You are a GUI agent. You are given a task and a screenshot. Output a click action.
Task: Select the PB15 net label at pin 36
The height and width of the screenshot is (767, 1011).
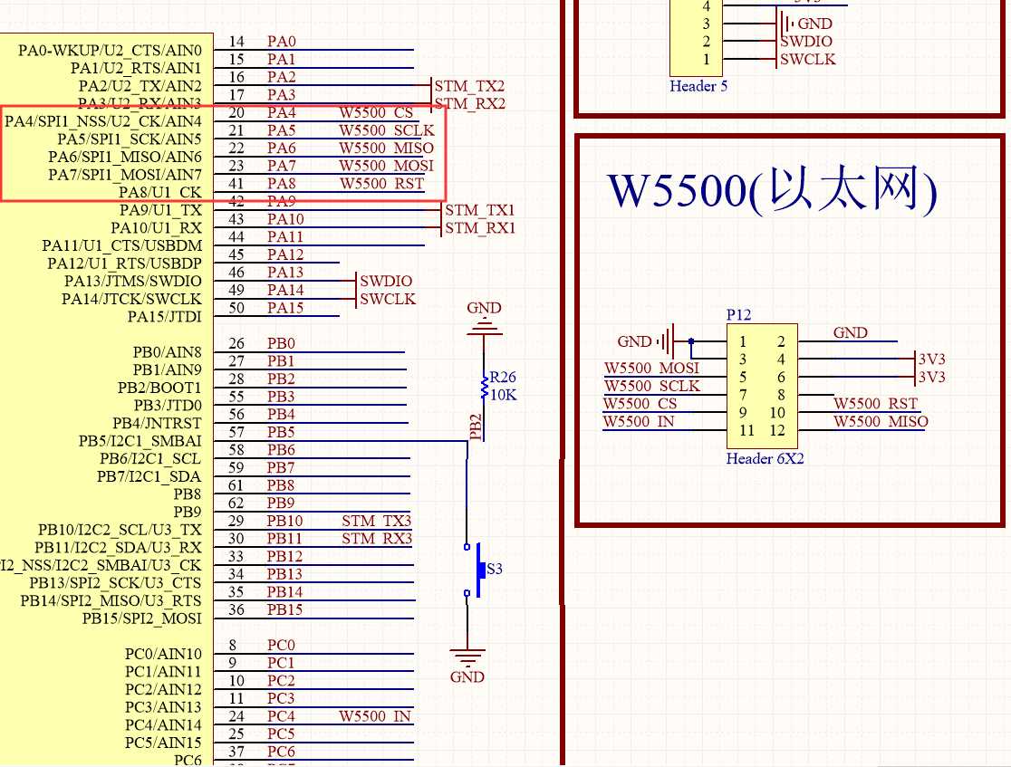pos(285,609)
